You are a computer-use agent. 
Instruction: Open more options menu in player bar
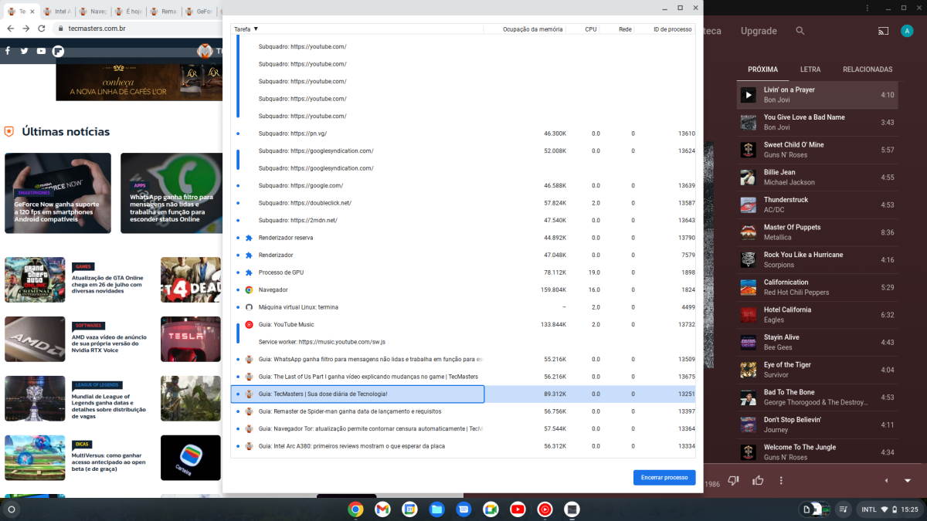coord(781,480)
